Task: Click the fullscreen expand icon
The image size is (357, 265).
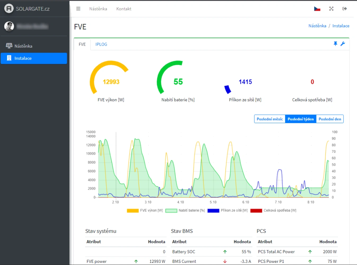Action: [331, 9]
